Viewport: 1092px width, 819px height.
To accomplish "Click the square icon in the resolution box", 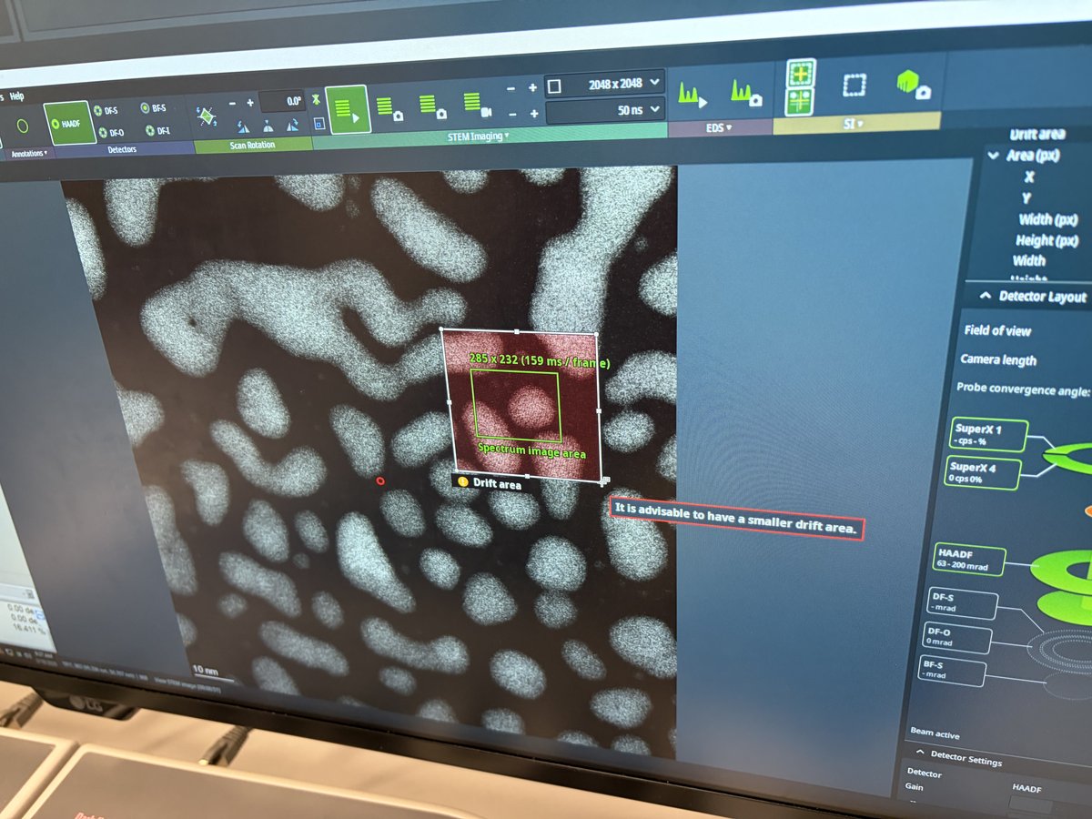I will (x=554, y=86).
